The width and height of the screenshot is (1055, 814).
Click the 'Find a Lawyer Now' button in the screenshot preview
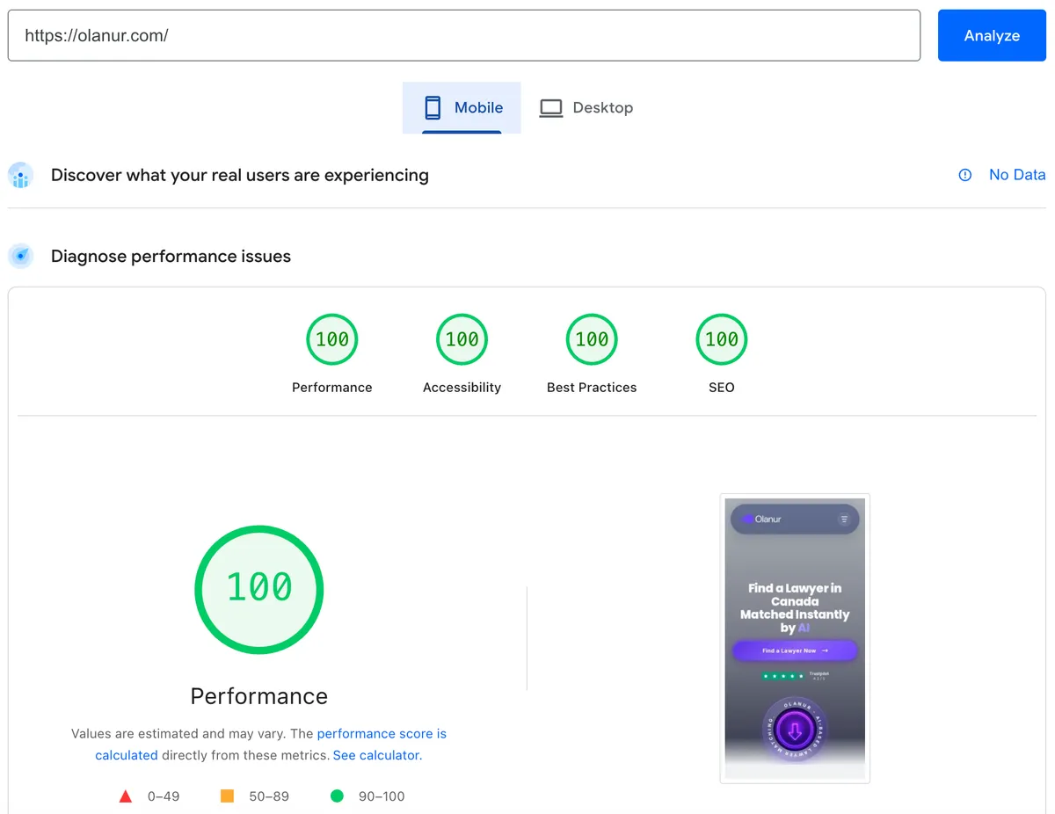coord(795,650)
